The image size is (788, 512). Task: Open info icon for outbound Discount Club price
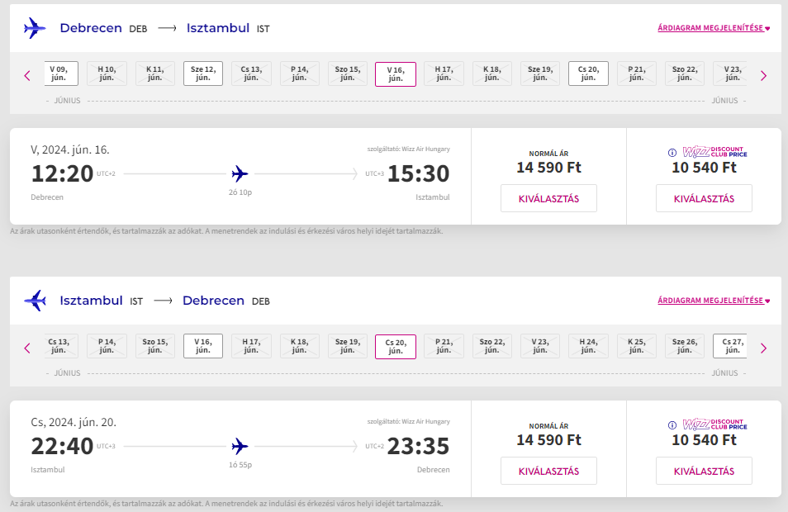[x=672, y=153]
